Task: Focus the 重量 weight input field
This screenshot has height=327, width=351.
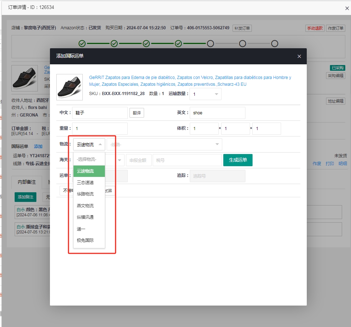Action: point(100,129)
